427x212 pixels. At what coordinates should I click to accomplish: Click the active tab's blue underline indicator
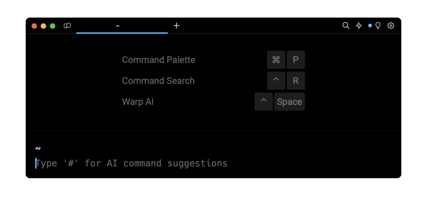122,33
